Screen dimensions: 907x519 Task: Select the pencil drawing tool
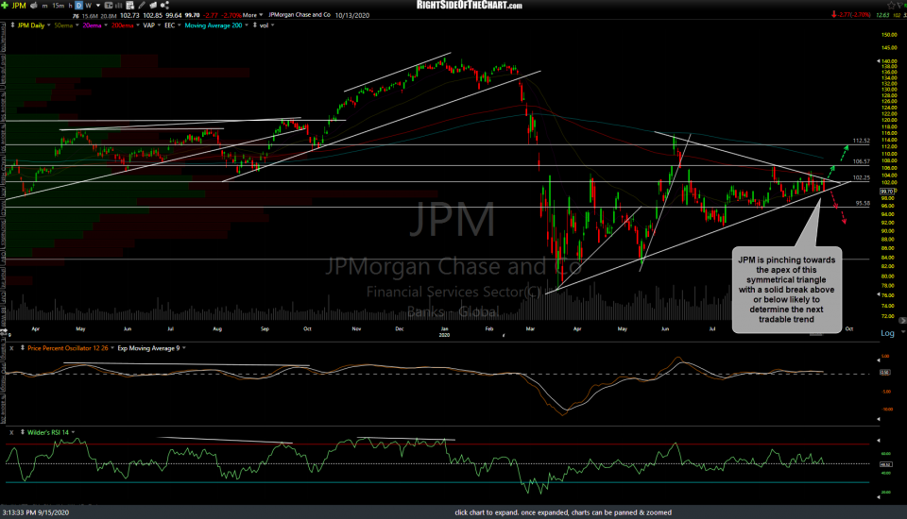(x=142, y=6)
